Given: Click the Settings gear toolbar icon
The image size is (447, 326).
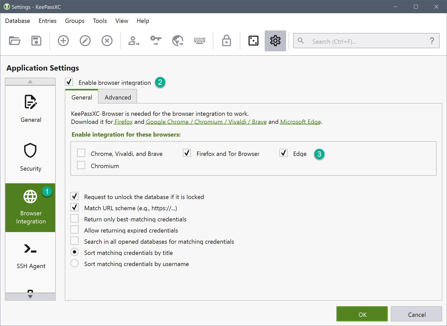Looking at the screenshot, I should coord(275,41).
